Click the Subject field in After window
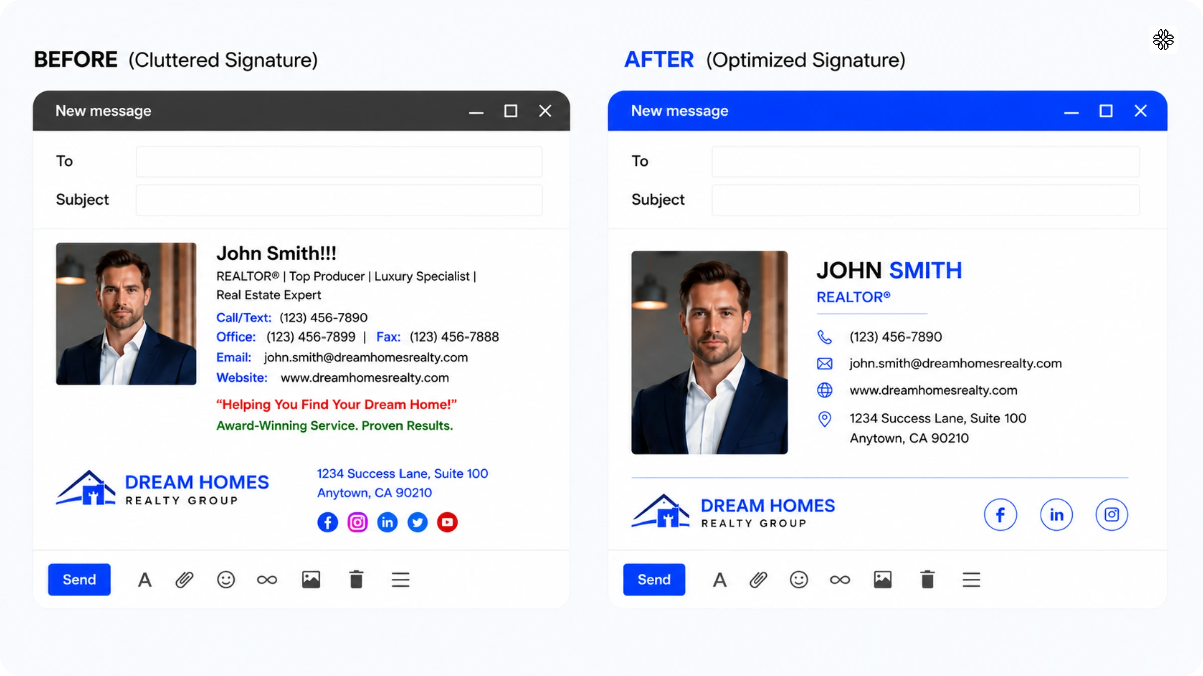Image resolution: width=1203 pixels, height=676 pixels. tap(926, 200)
